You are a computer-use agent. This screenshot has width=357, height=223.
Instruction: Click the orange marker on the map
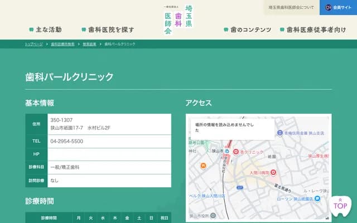tap(204, 166)
